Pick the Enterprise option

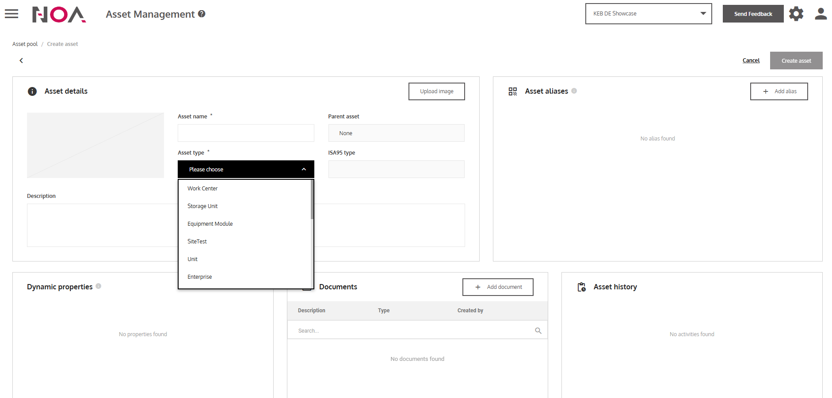pos(199,277)
